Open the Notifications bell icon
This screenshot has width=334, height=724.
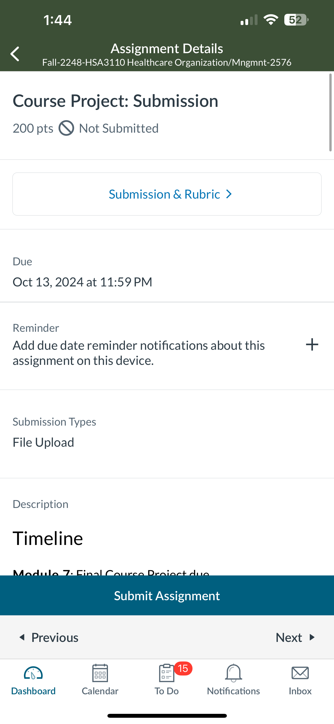tap(233, 673)
